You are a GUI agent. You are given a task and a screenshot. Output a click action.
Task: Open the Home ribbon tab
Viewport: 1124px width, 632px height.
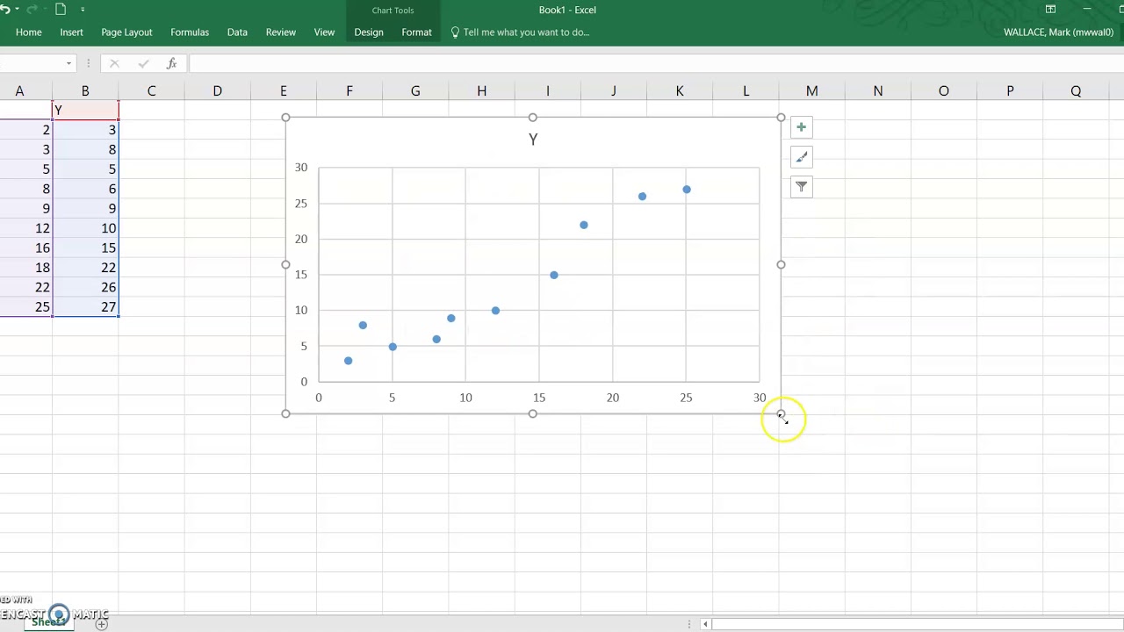click(28, 32)
